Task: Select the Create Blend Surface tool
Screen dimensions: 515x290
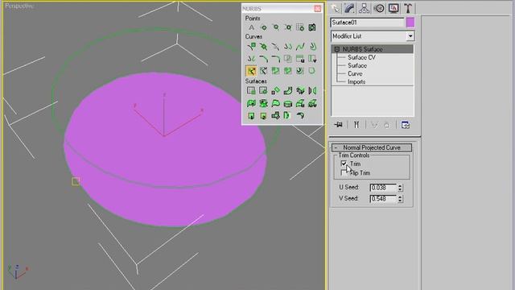Action: pyautogui.click(x=288, y=90)
